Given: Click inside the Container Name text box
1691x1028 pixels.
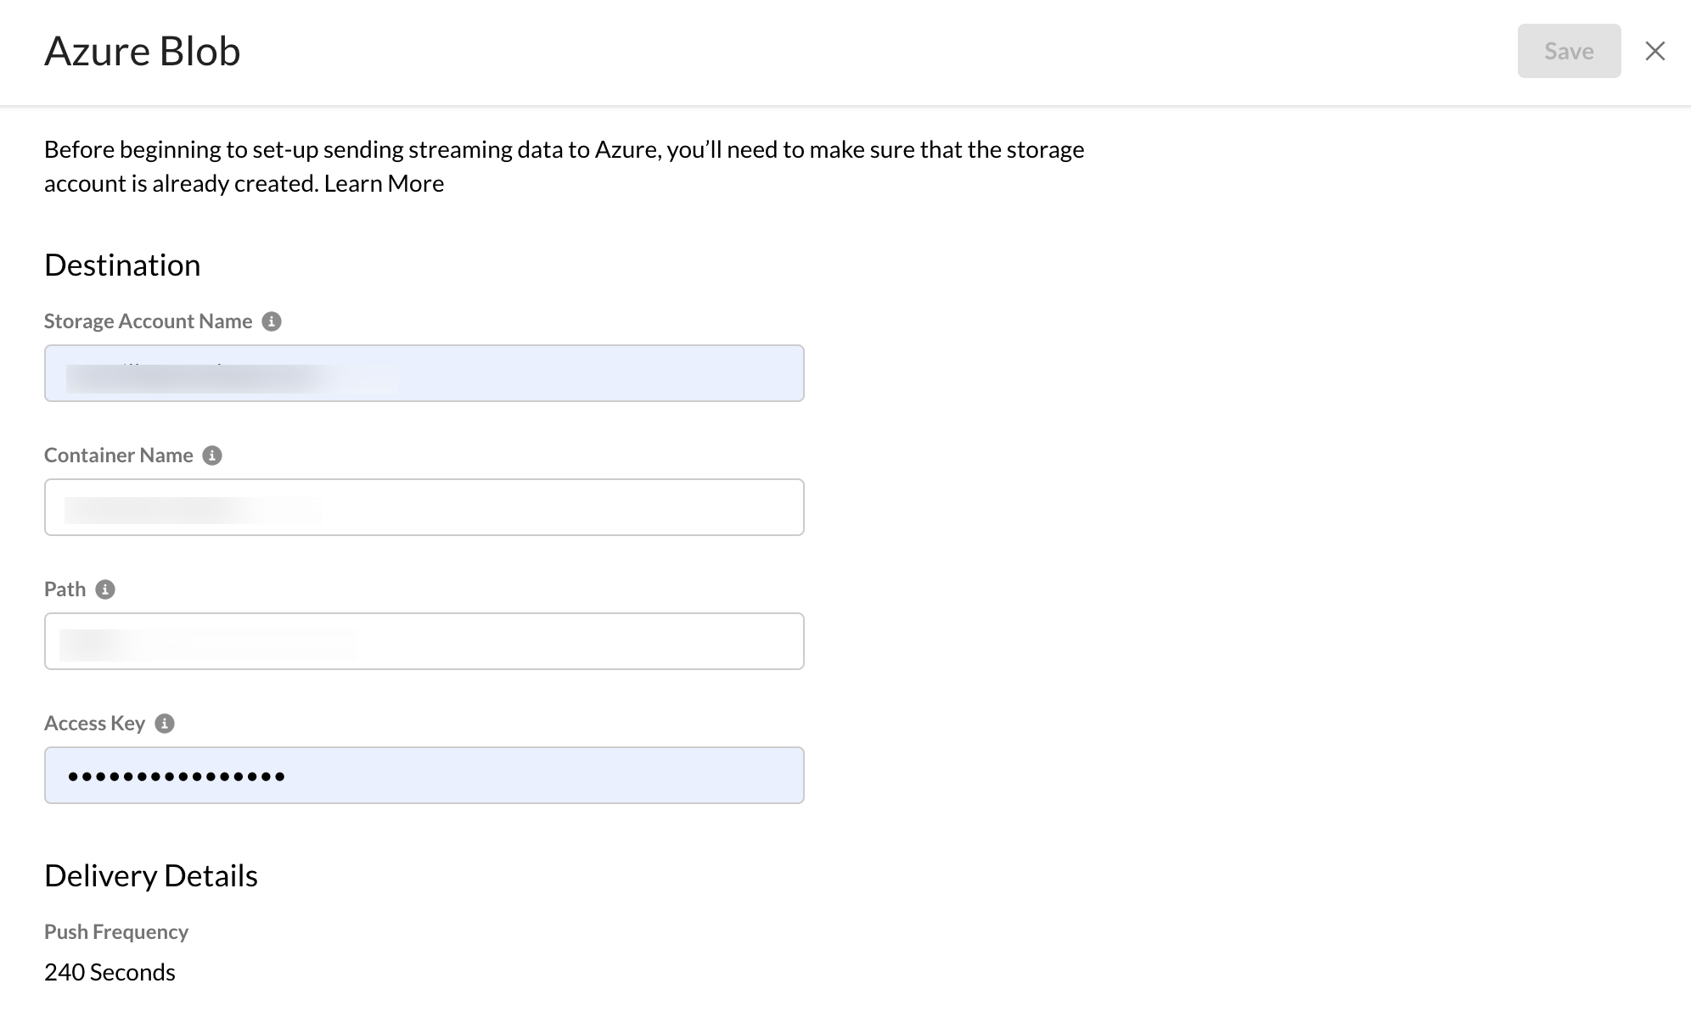Looking at the screenshot, I should pyautogui.click(x=424, y=507).
